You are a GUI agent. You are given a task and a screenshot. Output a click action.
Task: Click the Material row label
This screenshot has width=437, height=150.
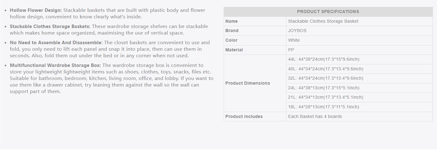click(234, 50)
